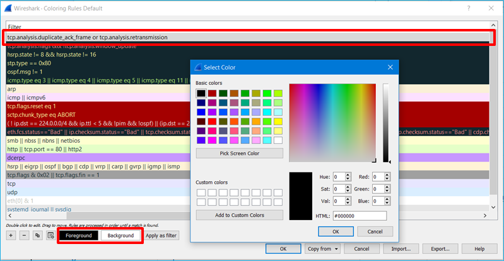Click the Blue input field
504x261 pixels.
tap(378, 201)
